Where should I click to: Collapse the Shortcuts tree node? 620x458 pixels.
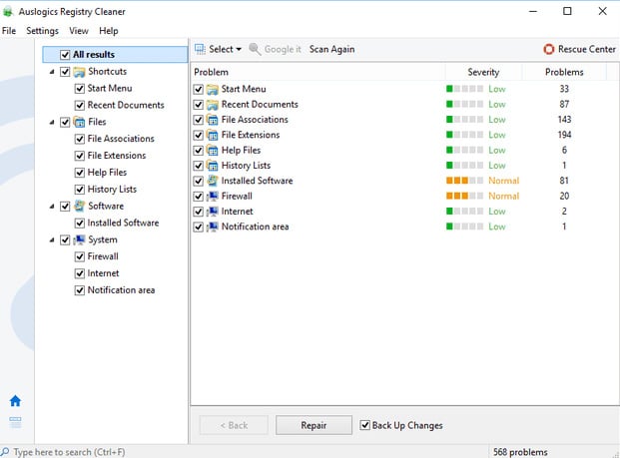tap(52, 72)
